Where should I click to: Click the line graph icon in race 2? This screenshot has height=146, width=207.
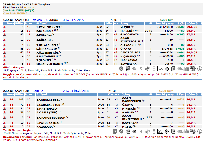160,131
